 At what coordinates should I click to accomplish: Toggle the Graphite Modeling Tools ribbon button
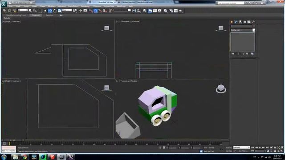pos(150,11)
